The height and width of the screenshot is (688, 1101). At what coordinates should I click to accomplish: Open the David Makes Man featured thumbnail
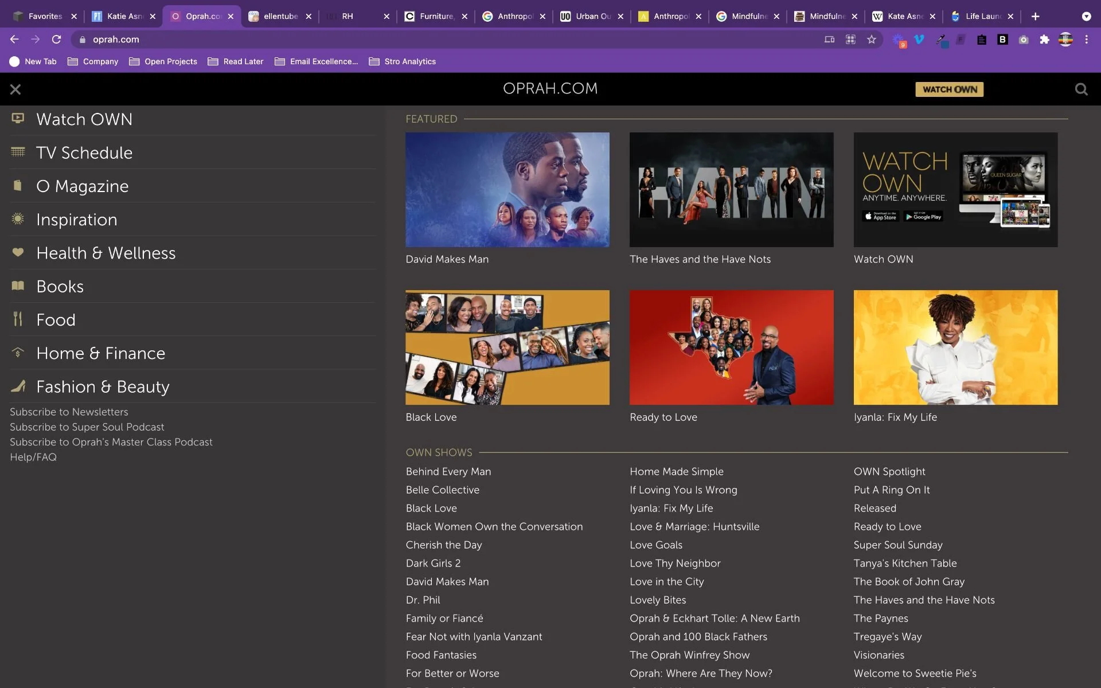click(507, 190)
